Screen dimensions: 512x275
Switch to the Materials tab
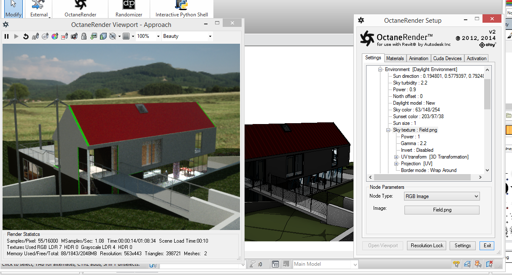395,58
